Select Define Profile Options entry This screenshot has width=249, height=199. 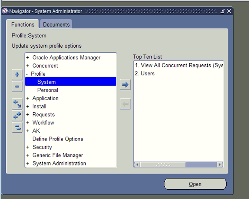(57, 139)
